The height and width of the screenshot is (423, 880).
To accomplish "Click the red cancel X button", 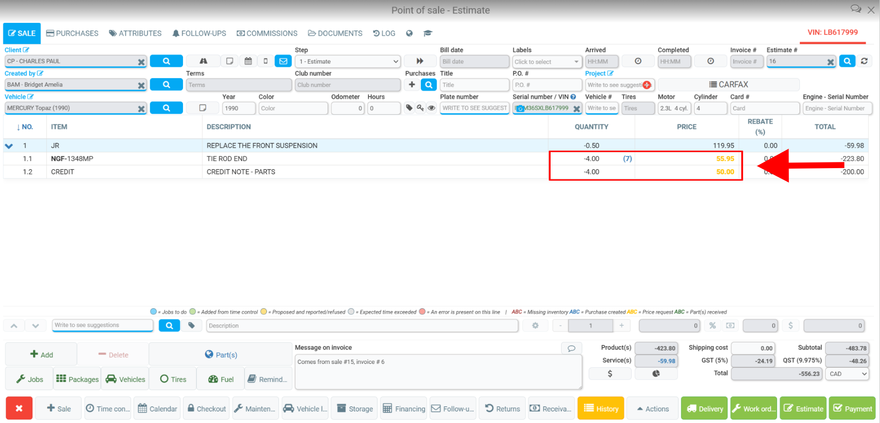I will point(19,408).
